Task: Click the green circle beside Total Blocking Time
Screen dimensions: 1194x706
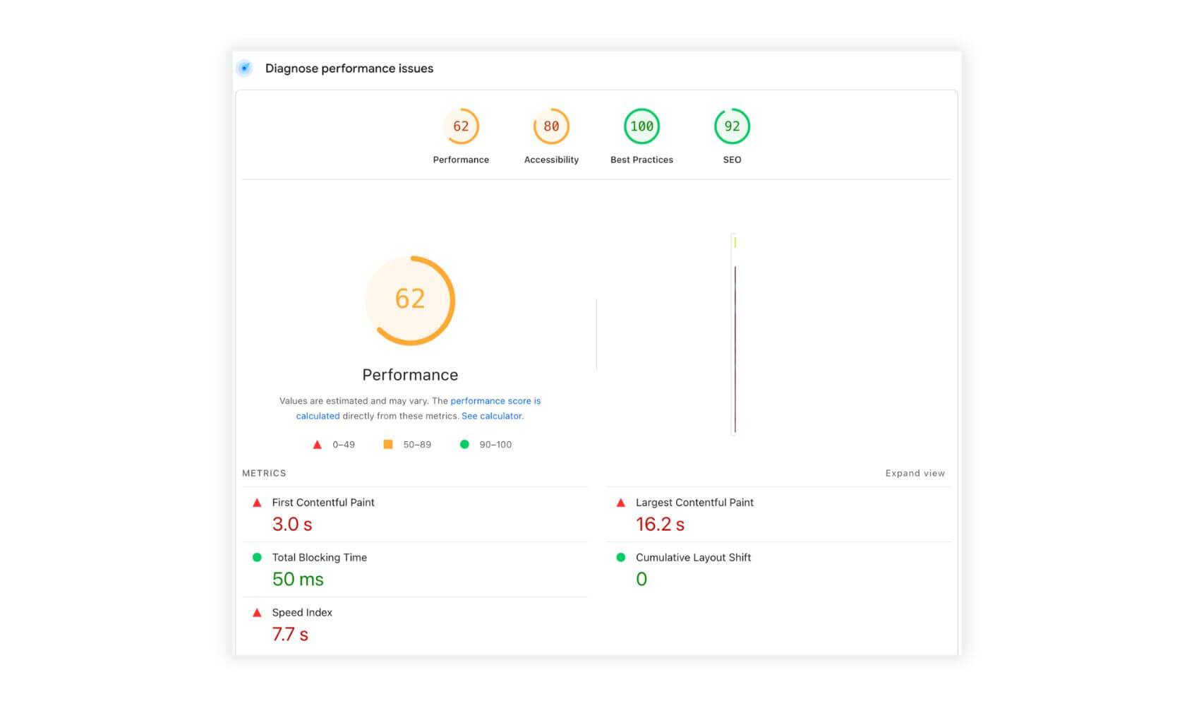Action: click(257, 557)
